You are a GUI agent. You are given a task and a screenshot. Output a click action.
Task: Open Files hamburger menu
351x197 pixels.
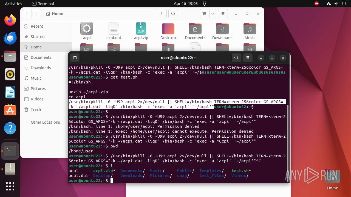pos(223,14)
